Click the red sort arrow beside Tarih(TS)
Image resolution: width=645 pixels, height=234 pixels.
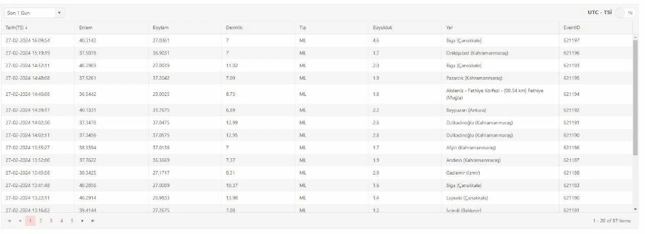26,28
